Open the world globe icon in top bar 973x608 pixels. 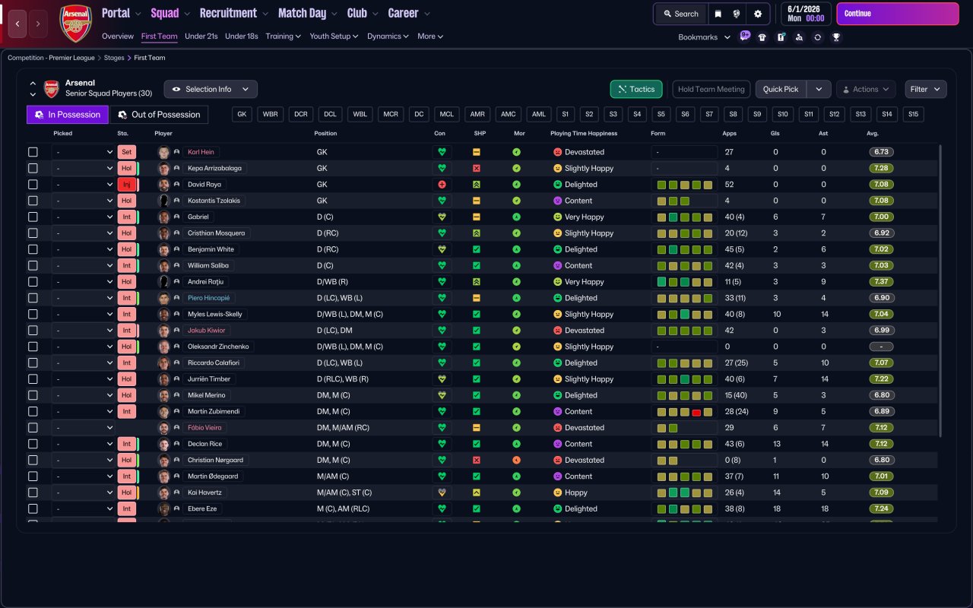tap(737, 14)
